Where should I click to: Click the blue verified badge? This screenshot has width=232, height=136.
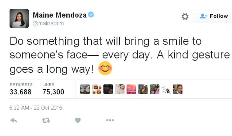coord(91,14)
